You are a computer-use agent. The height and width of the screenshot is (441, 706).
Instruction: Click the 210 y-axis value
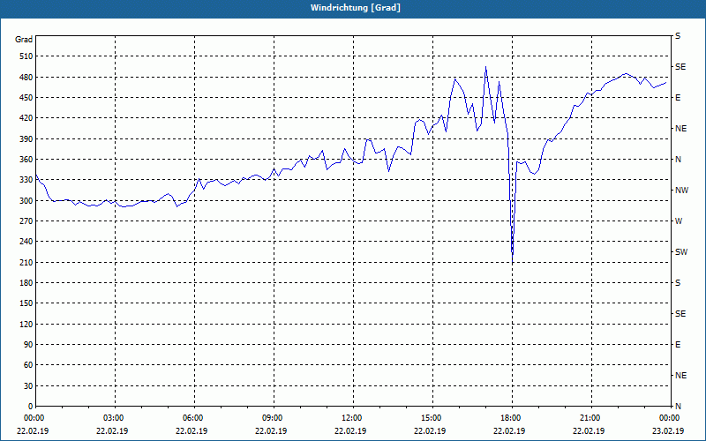(26, 262)
